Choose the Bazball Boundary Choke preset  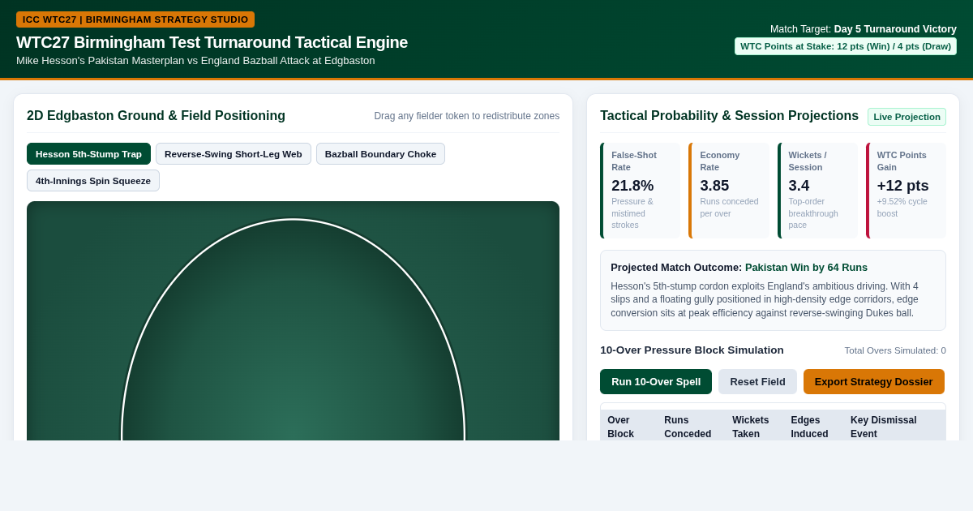[x=380, y=154]
